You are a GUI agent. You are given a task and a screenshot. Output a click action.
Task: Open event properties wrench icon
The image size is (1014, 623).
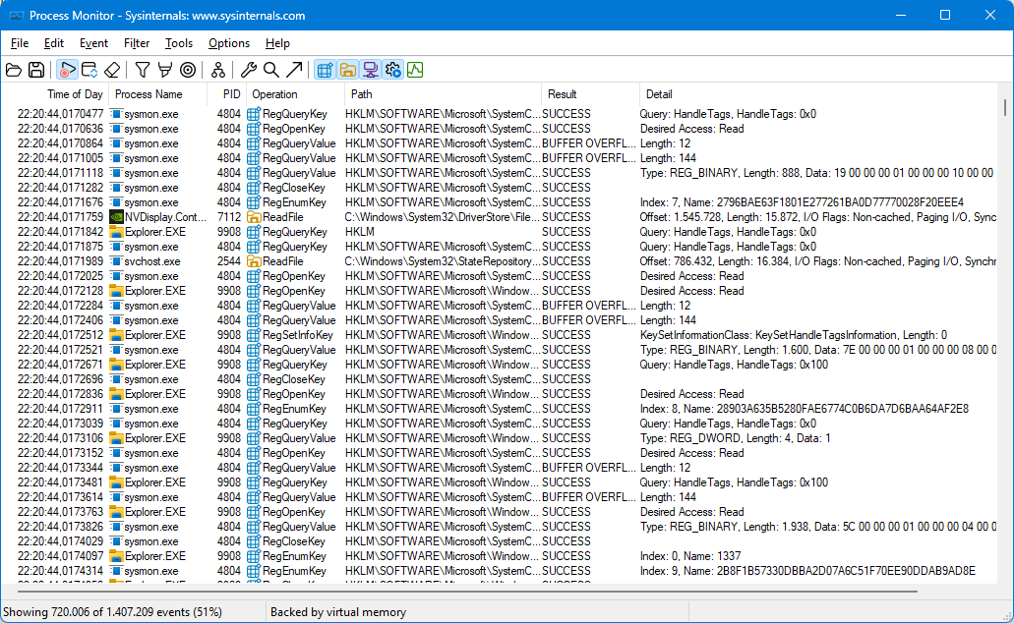249,70
